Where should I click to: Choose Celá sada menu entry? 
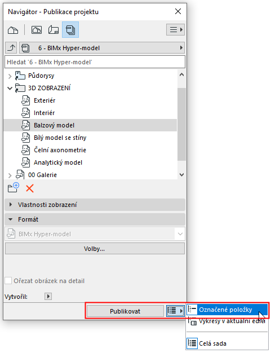coord(227,343)
